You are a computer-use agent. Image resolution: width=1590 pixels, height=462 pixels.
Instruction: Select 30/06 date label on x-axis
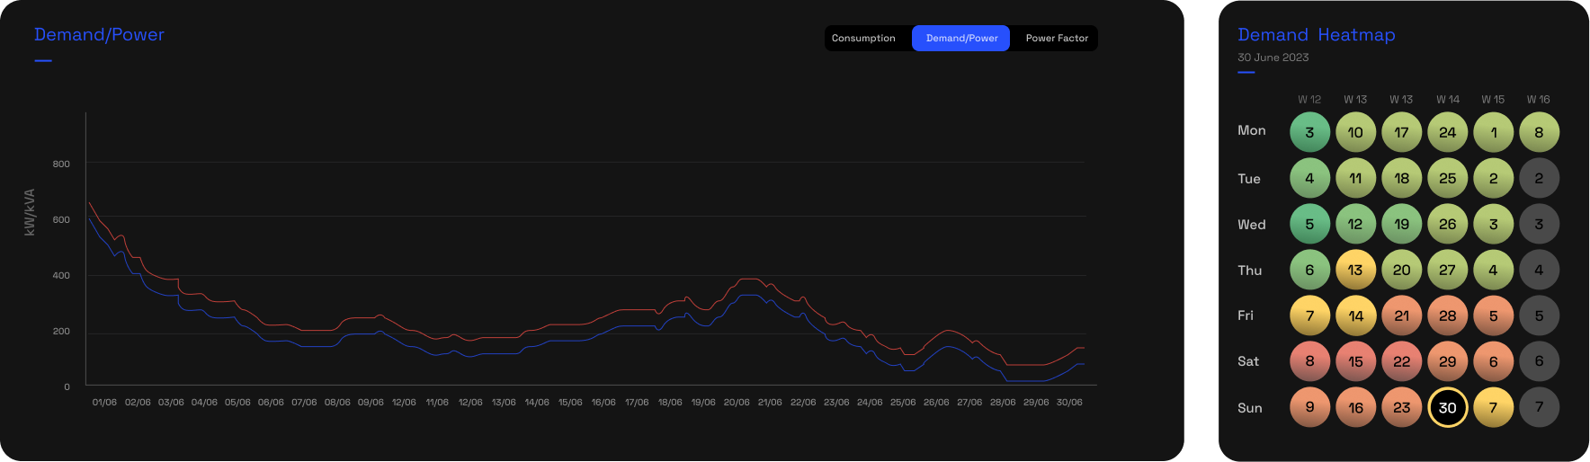click(x=1069, y=403)
